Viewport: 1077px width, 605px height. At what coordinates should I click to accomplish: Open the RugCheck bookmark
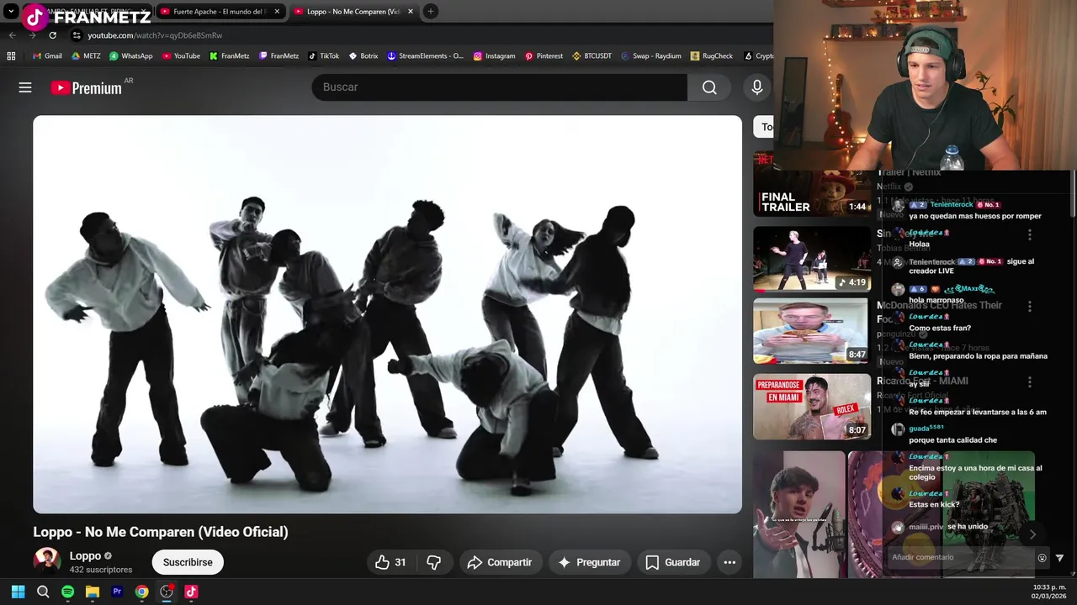712,56
